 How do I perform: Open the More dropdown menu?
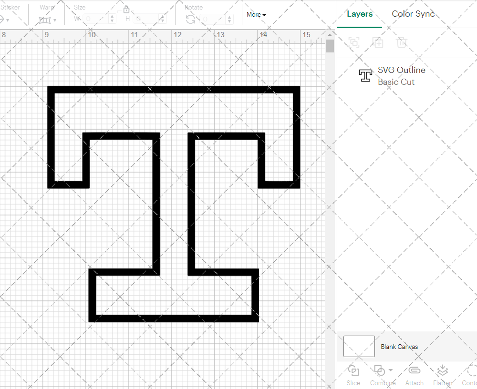pyautogui.click(x=256, y=15)
